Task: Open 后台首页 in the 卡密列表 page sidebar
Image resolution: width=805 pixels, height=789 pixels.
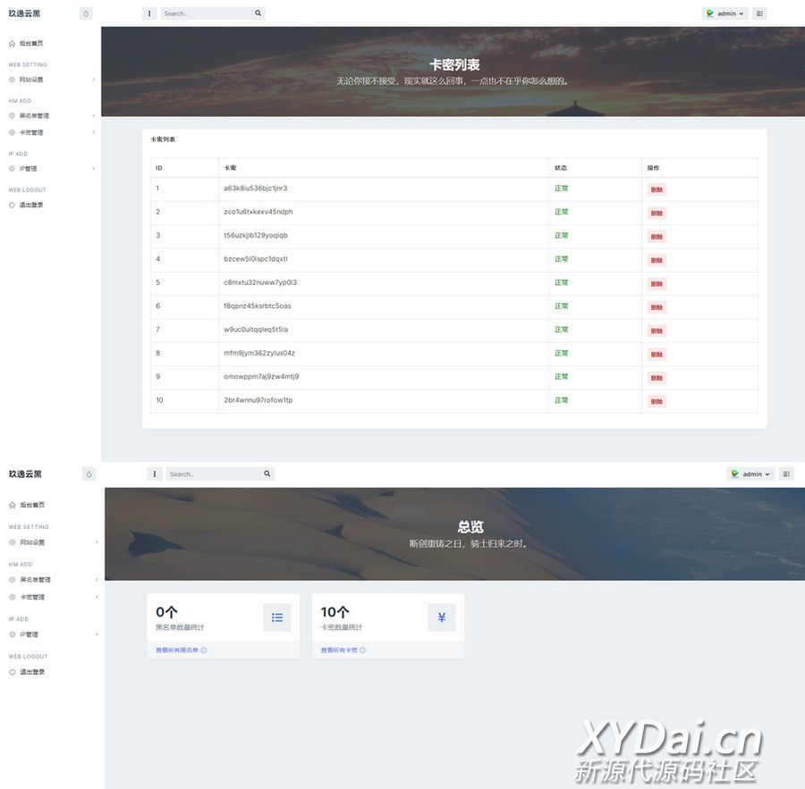Action: pos(31,43)
